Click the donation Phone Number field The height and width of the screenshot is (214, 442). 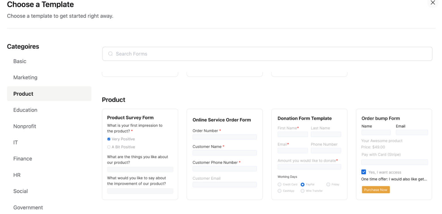coord(326,151)
